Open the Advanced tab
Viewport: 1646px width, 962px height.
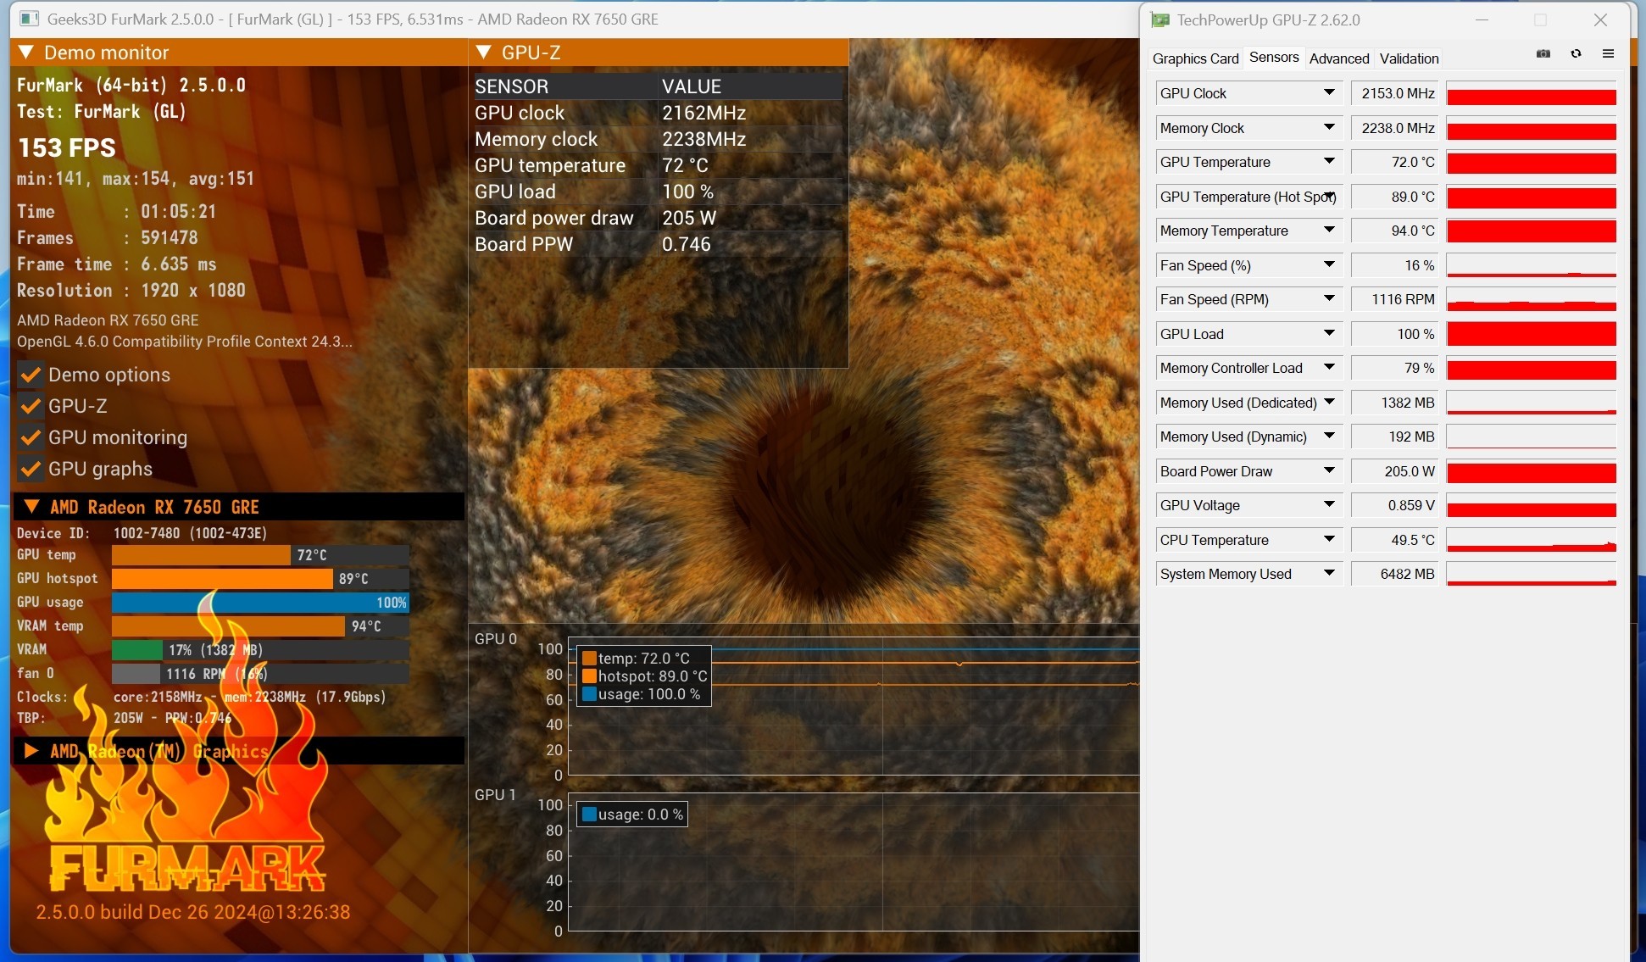(1338, 58)
